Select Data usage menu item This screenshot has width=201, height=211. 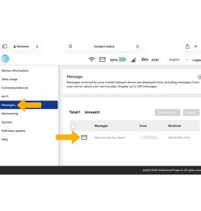point(10,79)
